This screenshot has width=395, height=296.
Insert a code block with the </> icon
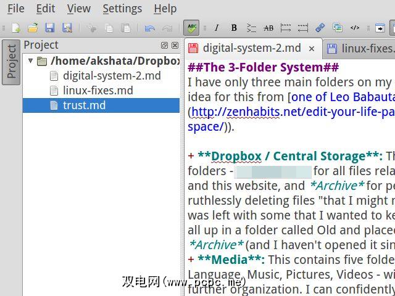click(355, 28)
